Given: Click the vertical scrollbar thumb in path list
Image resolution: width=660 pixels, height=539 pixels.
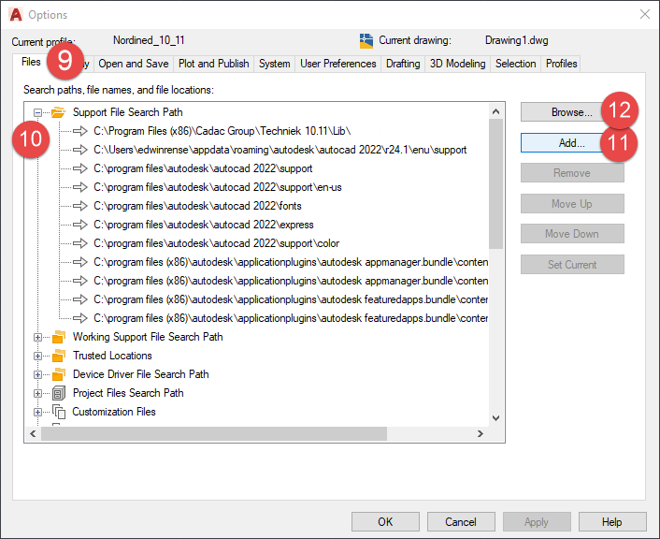Looking at the screenshot, I should coord(495,183).
